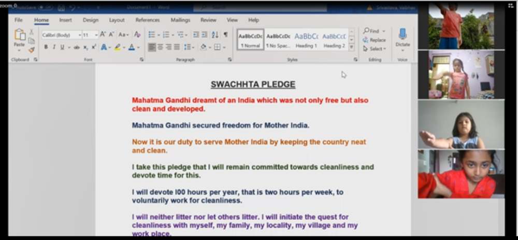The image size is (518, 240).
Task: Apply Text Effects glowing A icon
Action: pos(104,47)
